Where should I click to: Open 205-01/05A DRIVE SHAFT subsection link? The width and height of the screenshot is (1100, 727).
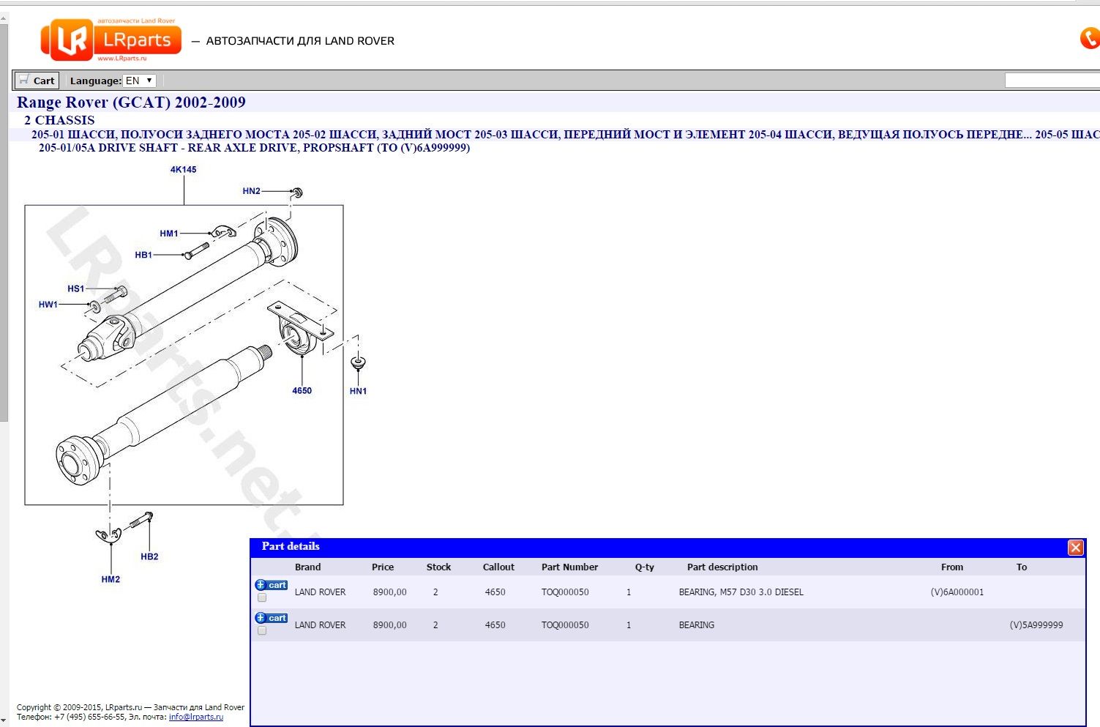tap(254, 148)
